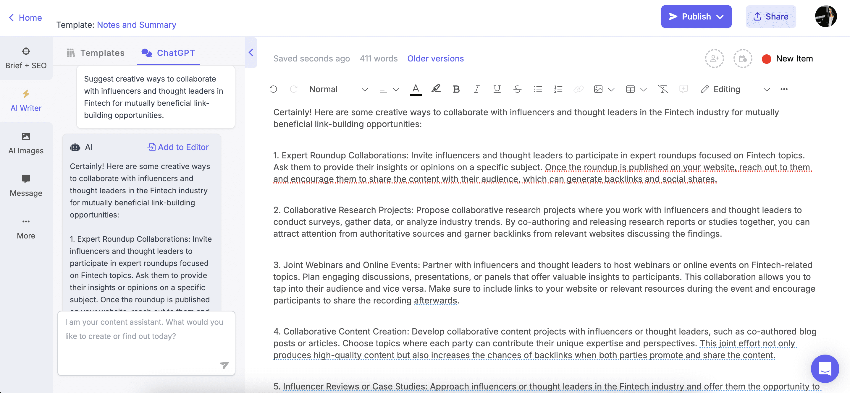
Task: Click the Expert Roundup Collaborations paragraph in editor
Action: pos(542,167)
